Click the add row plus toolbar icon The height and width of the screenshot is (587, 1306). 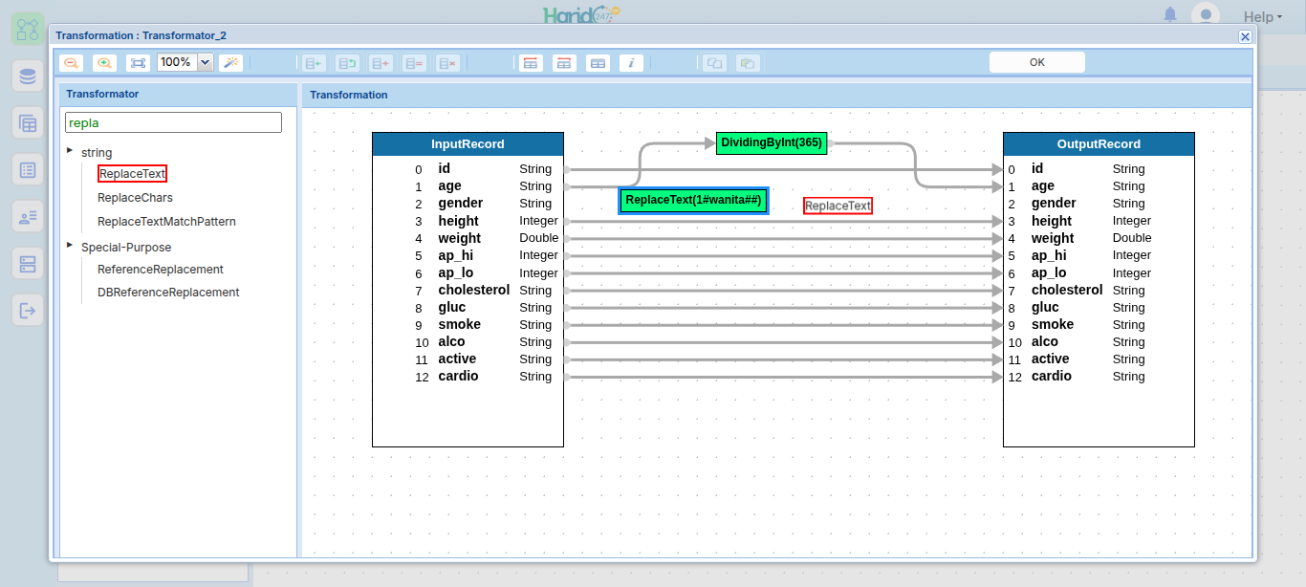(381, 63)
